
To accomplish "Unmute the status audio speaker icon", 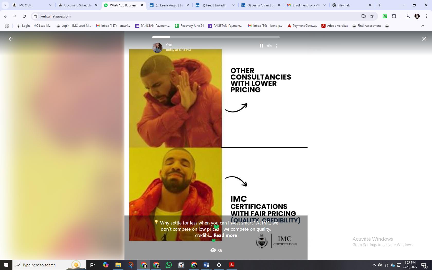I will [x=269, y=46].
